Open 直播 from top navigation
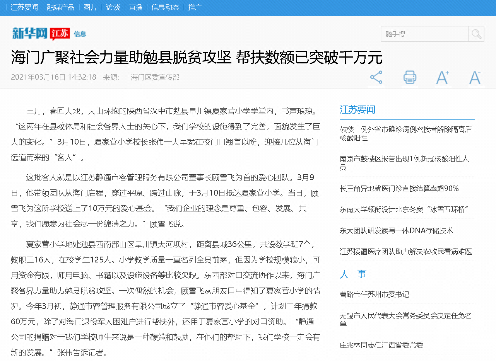This screenshot has height=361, width=496. [x=136, y=7]
